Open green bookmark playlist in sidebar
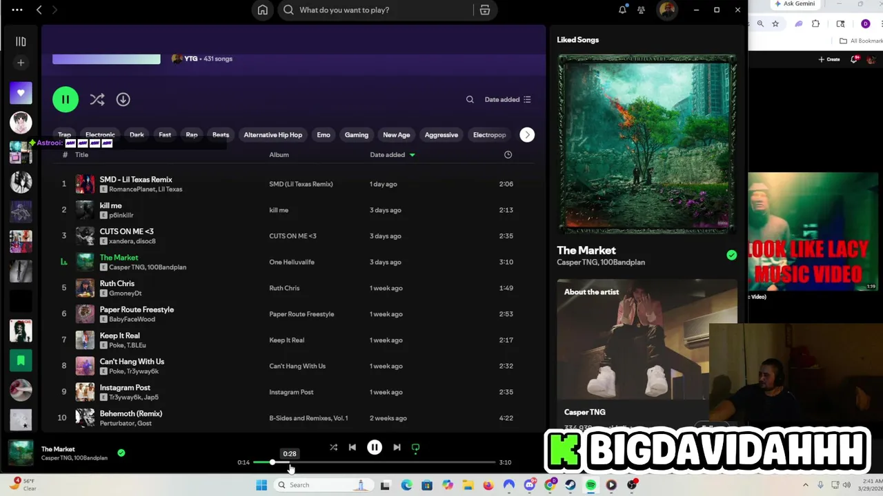The width and height of the screenshot is (883, 496). pos(21,360)
